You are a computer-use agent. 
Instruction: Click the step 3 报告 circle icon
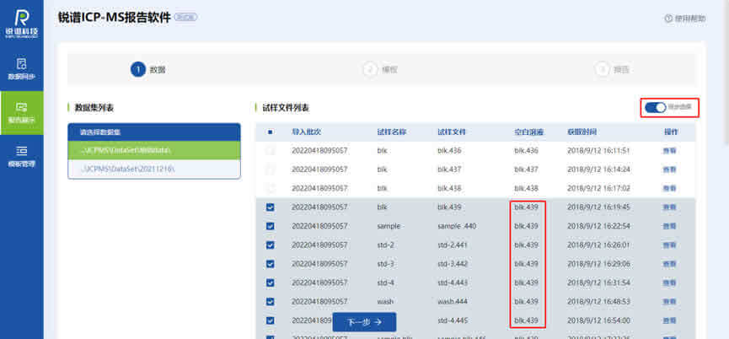tap(602, 69)
